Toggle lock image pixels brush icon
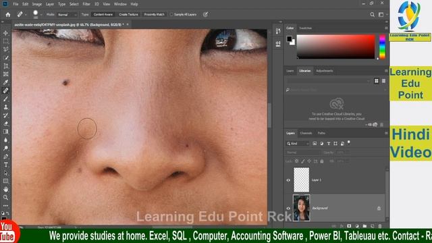This screenshot has height=243, width=432. (x=303, y=161)
